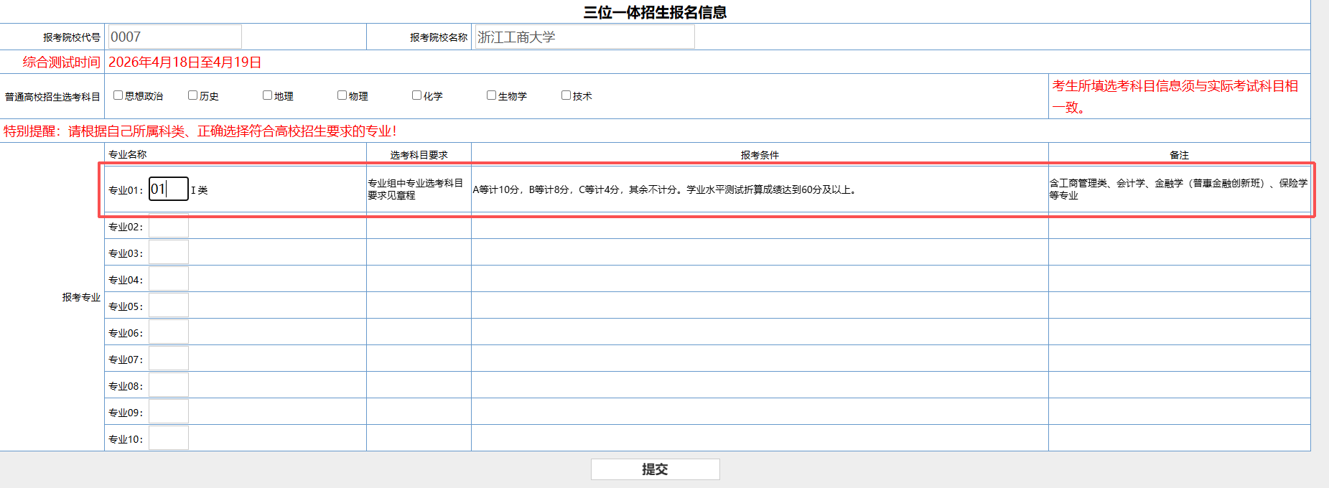Tick the 技术 subject checkbox
Screen dimensions: 1329x488
point(566,95)
